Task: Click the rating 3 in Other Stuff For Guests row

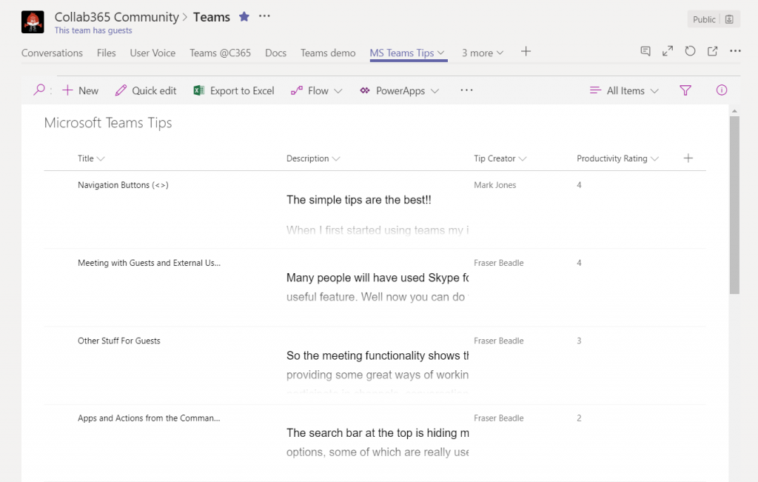Action: 579,341
